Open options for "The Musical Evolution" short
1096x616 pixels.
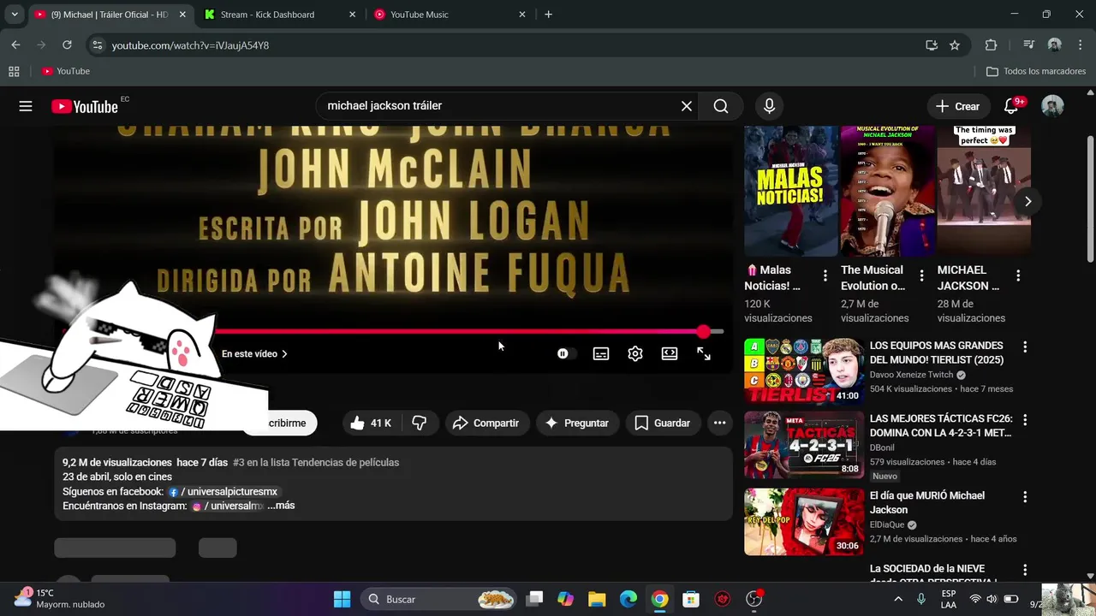click(x=921, y=275)
